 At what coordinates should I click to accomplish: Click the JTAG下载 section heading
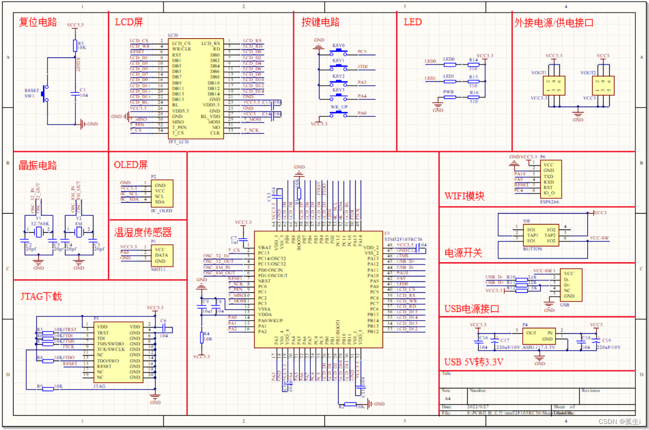pos(41,297)
